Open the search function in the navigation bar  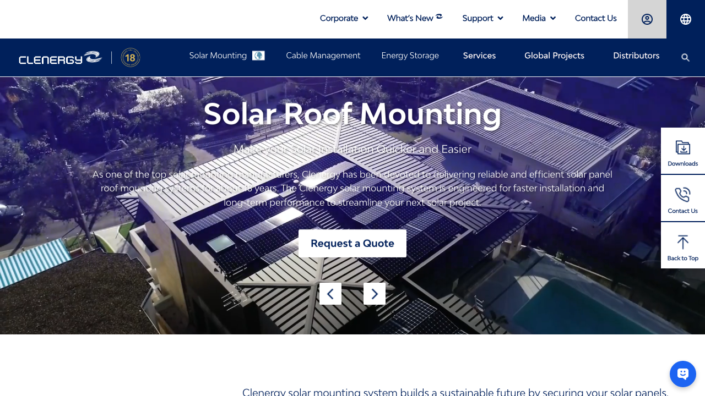click(685, 57)
